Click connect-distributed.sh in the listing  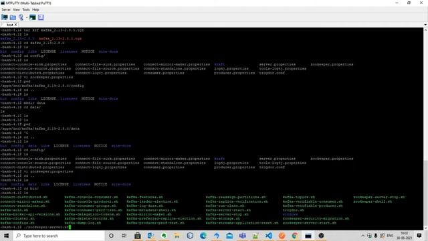(24, 197)
